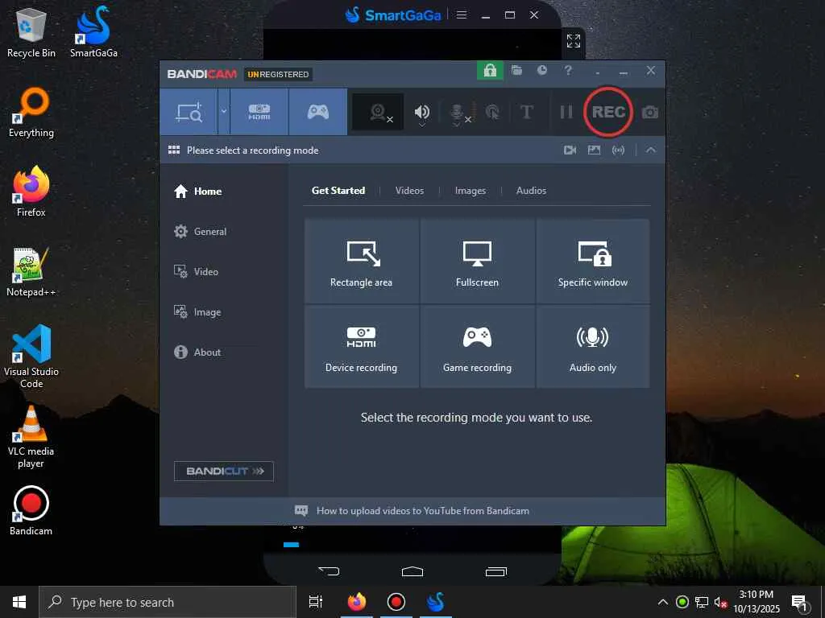This screenshot has height=618, width=825.
Task: Switch to Audios tab
Action: click(x=531, y=191)
